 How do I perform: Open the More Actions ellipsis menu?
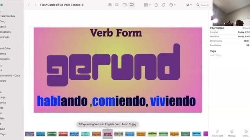point(172,5)
